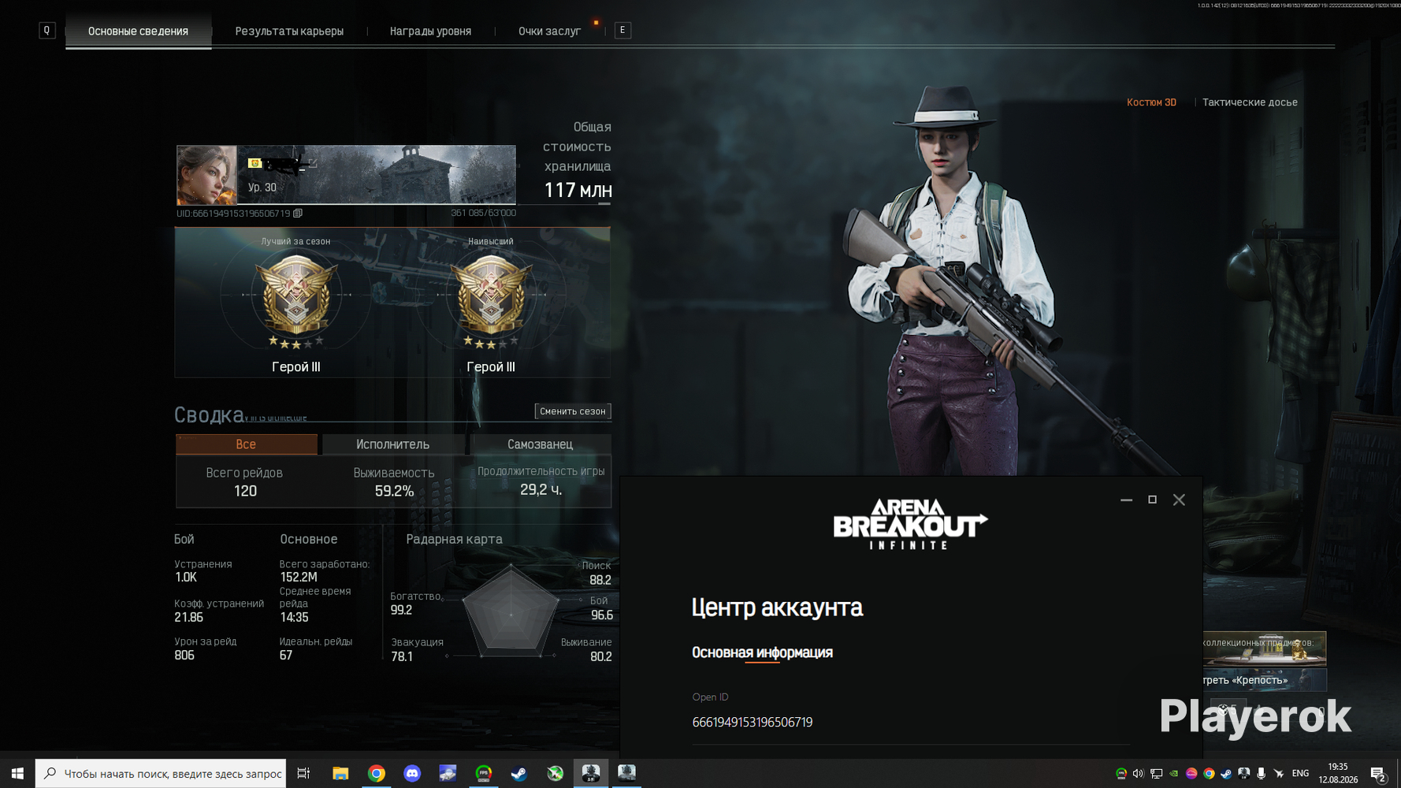Open the E key navigation shortcut
The width and height of the screenshot is (1401, 788).
coord(622,31)
